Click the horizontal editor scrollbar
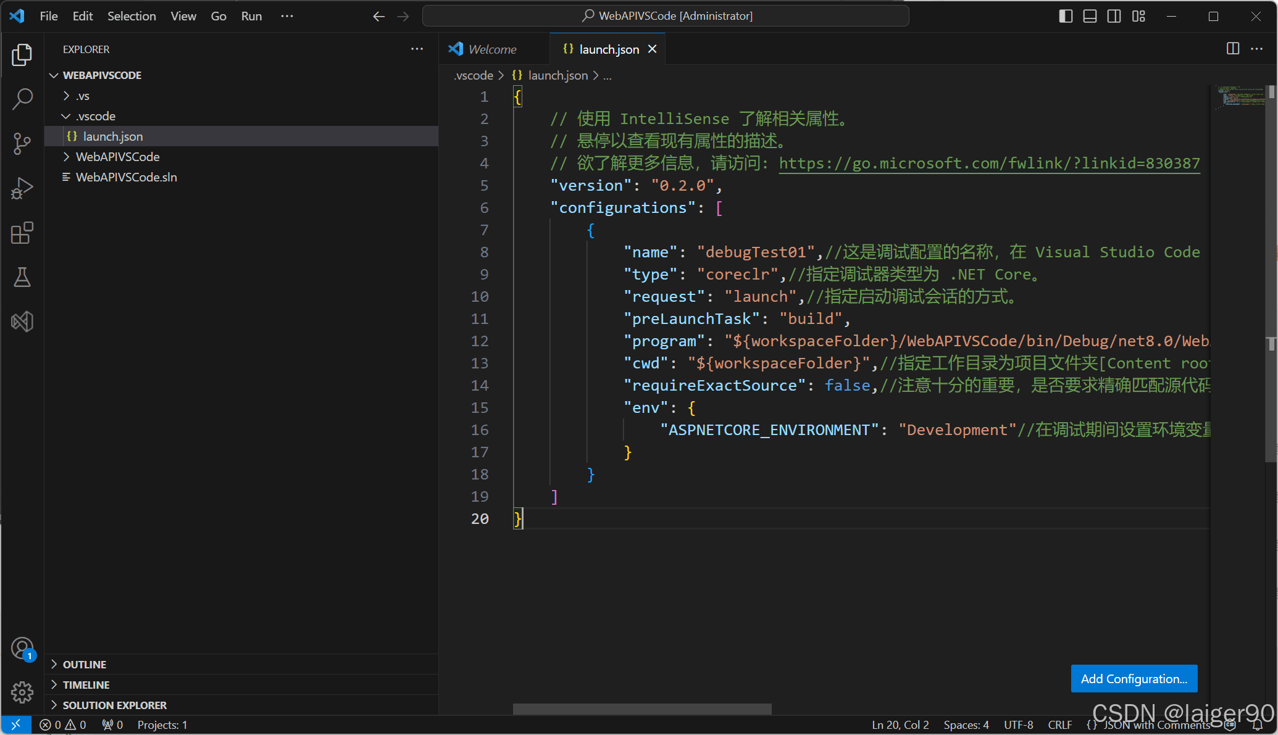The height and width of the screenshot is (735, 1278). 642,708
